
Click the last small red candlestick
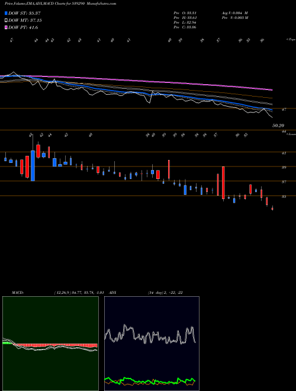tap(272, 209)
